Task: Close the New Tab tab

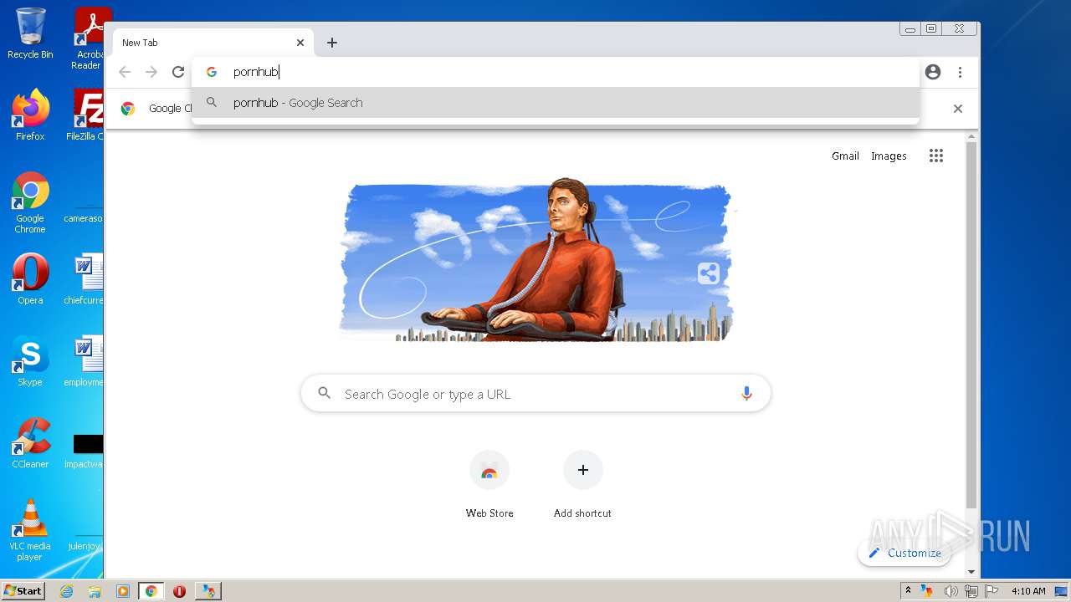Action: tap(300, 43)
